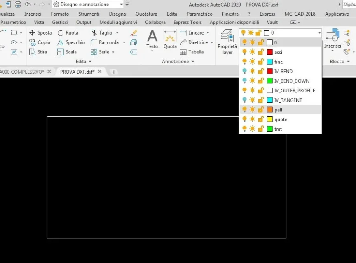
Task: Click the Taglia trim tool
Action: pyautogui.click(x=101, y=32)
